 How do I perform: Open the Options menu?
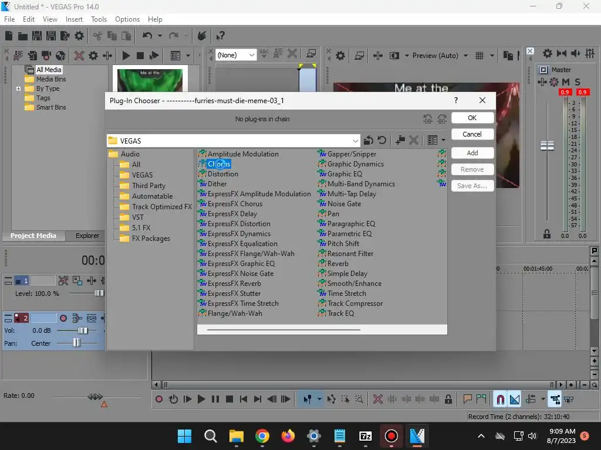(127, 19)
